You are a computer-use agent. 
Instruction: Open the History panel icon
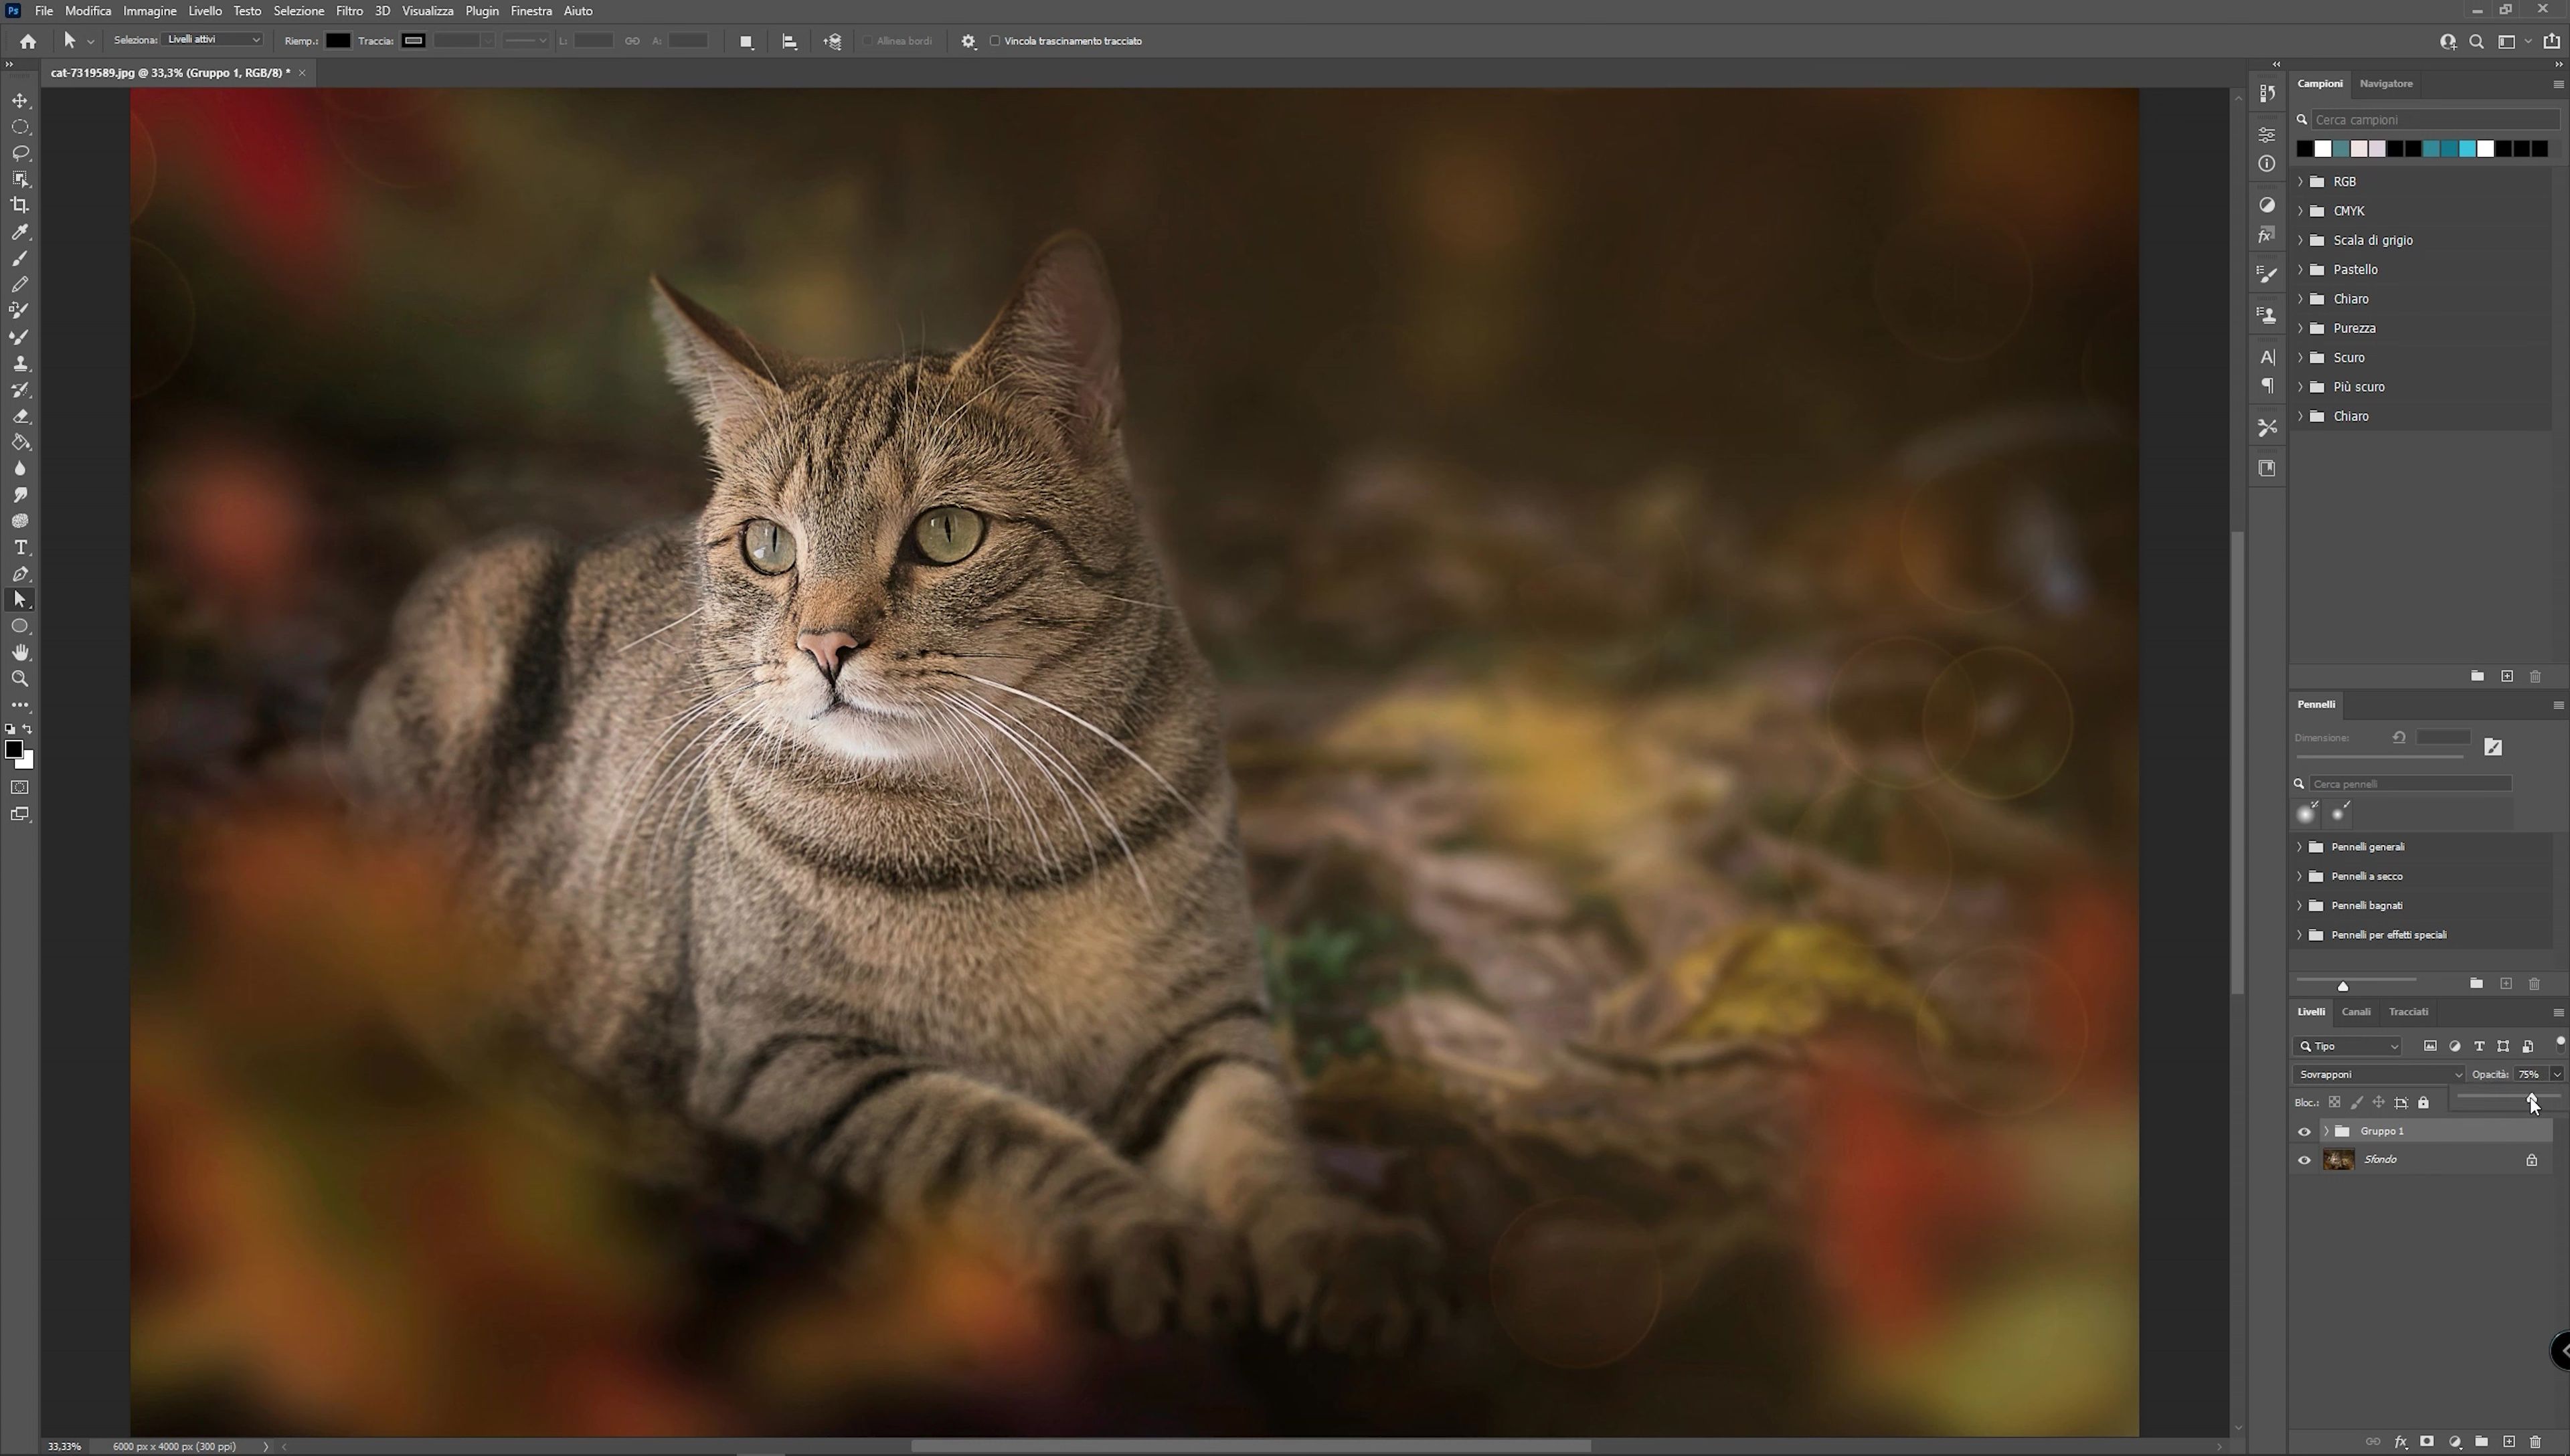tap(2267, 93)
